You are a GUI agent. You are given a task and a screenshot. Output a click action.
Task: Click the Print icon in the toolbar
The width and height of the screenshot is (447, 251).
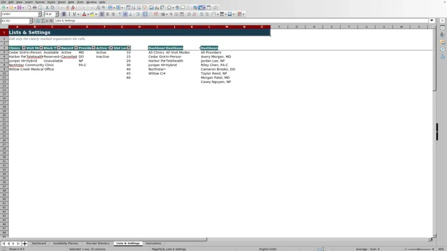coord(34,8)
